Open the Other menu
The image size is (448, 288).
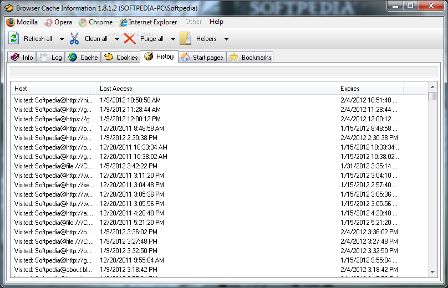194,22
